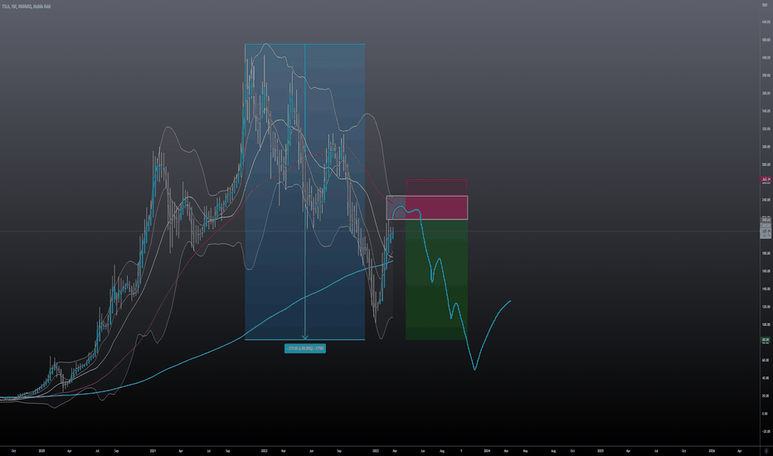Open the chart settings gear at axis corner
The width and height of the screenshot is (773, 456).
[x=766, y=450]
